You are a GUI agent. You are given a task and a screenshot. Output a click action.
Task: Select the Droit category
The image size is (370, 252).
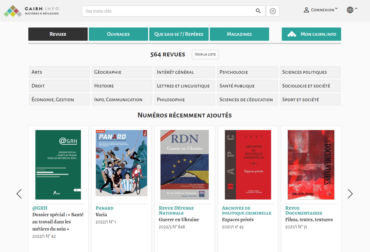click(59, 86)
